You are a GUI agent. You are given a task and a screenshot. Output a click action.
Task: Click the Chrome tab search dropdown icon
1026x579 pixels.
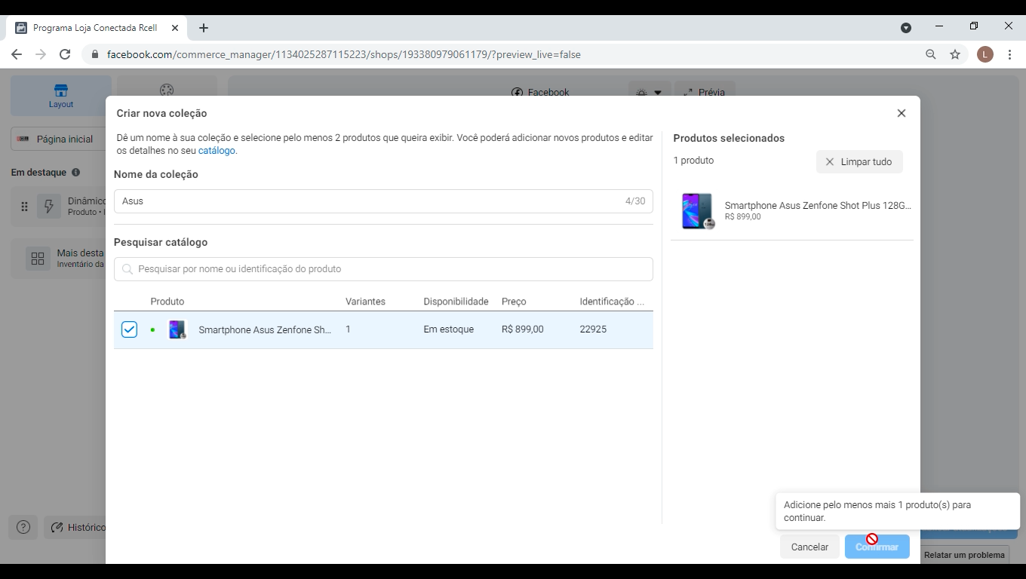pyautogui.click(x=906, y=28)
